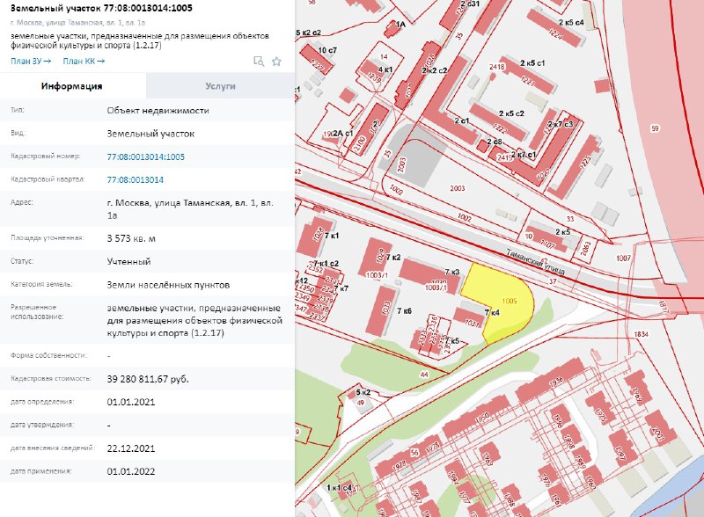Image resolution: width=704 pixels, height=517 pixels.
Task: Click the Земельный участок kind value
Action: 150,134
